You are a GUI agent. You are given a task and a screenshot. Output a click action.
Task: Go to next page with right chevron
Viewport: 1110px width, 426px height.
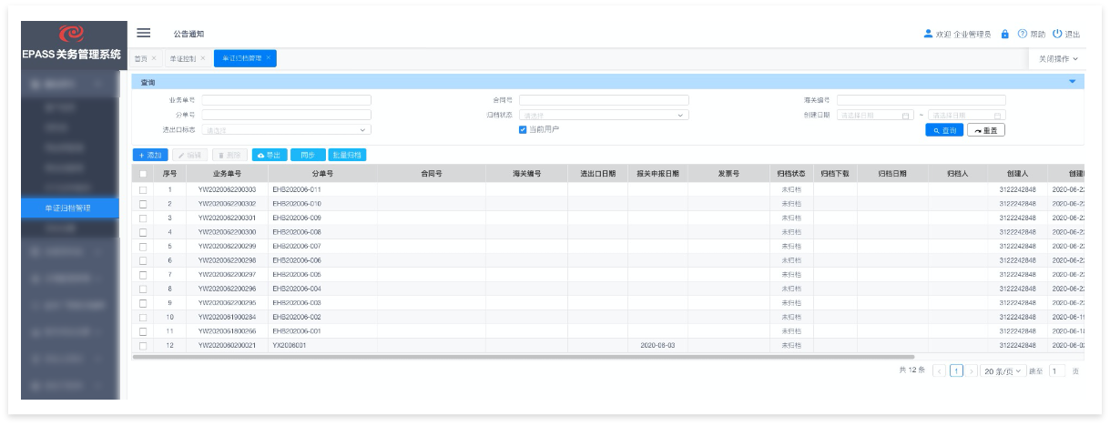point(971,370)
